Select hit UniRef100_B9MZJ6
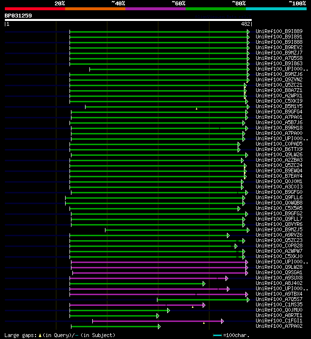311x339 pixels. click(x=279, y=74)
